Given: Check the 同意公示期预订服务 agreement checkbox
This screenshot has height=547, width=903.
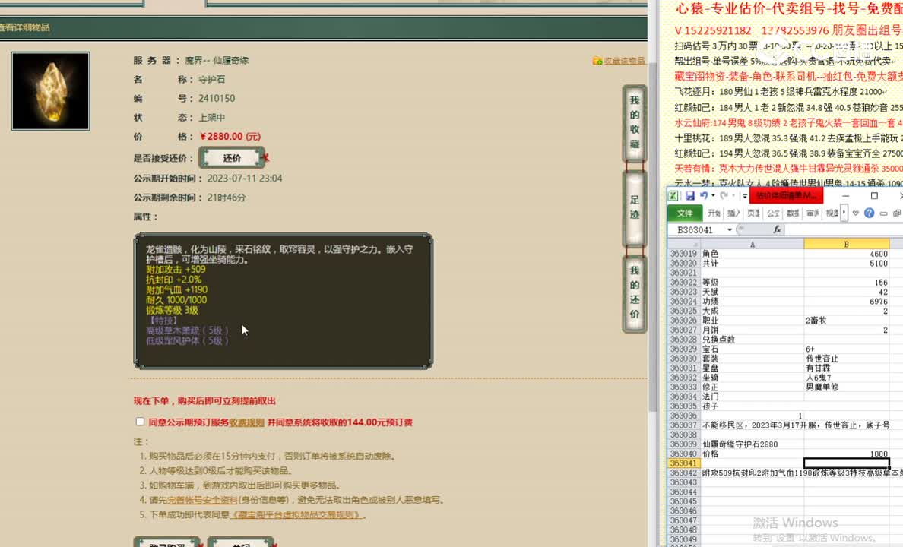Looking at the screenshot, I should pos(140,422).
